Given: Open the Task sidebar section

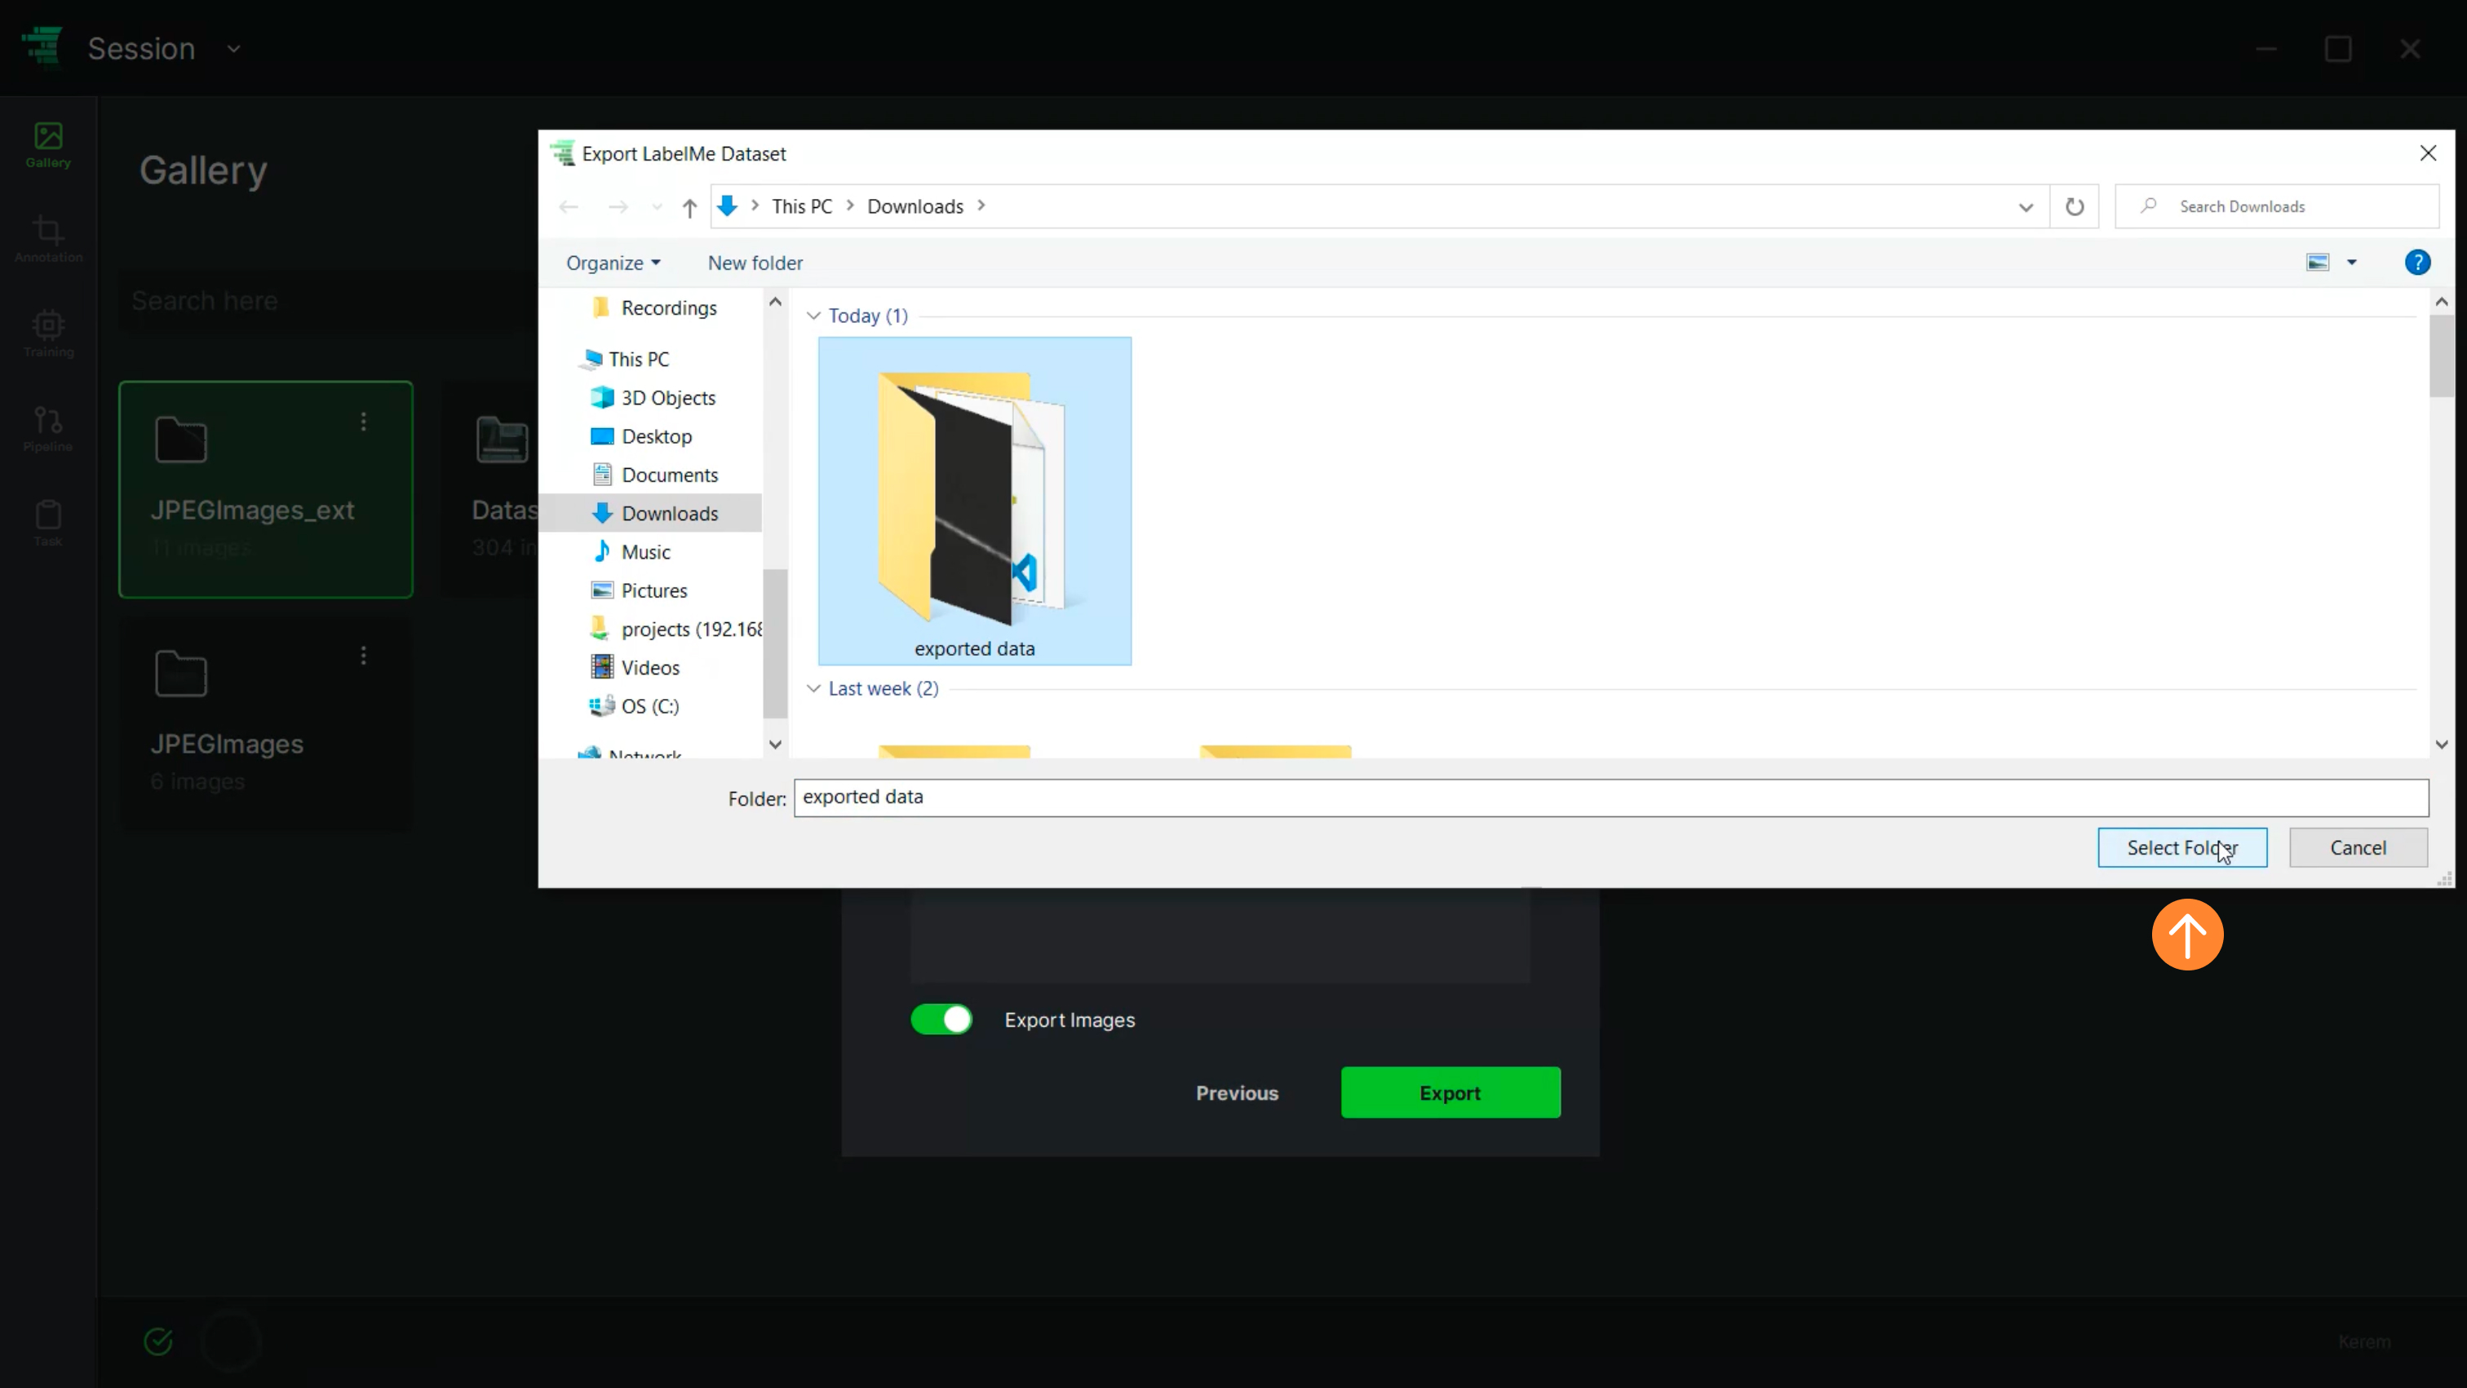Looking at the screenshot, I should 48,524.
